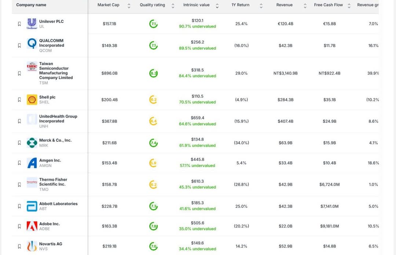Click Merck's 7.4 quality rating badge
396x255 pixels.
pyautogui.click(x=153, y=143)
